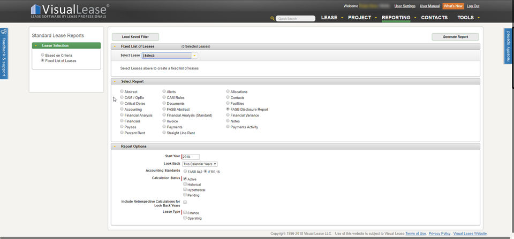The height and width of the screenshot is (239, 514).
Task: Click the Generate Report button
Action: coord(455,37)
